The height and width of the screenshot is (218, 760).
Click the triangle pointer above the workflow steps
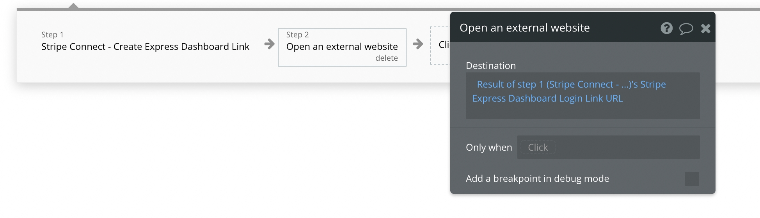(x=73, y=6)
